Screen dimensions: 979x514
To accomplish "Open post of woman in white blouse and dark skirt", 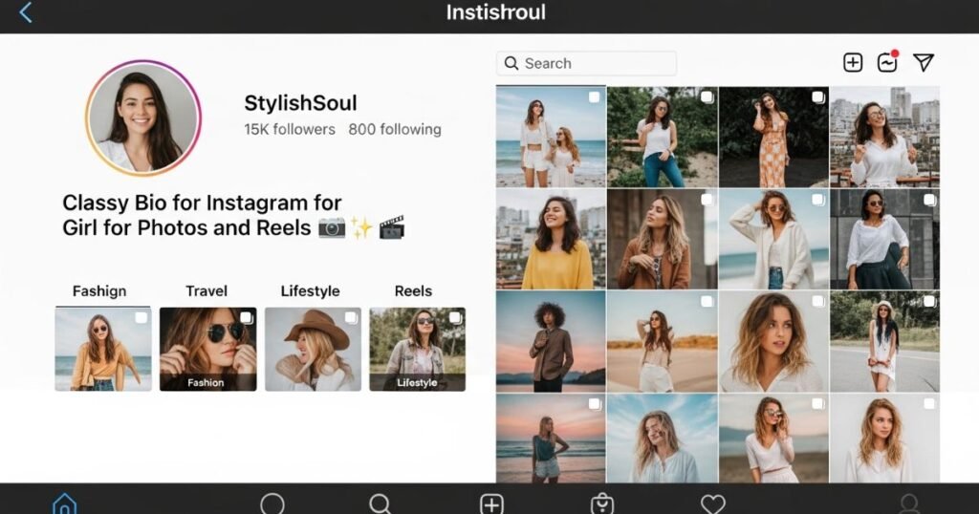I will (x=884, y=239).
